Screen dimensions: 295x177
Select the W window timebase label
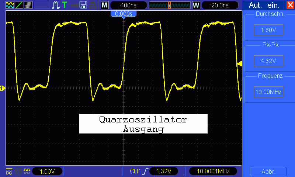point(196,5)
